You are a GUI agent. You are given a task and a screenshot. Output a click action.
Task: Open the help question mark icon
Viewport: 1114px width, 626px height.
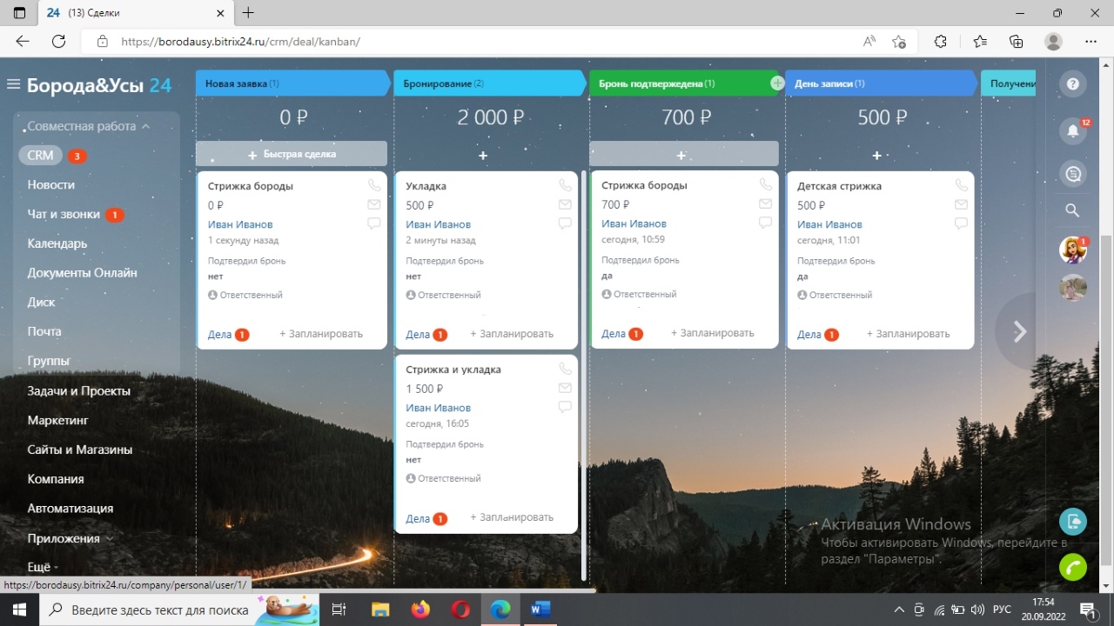coord(1073,84)
